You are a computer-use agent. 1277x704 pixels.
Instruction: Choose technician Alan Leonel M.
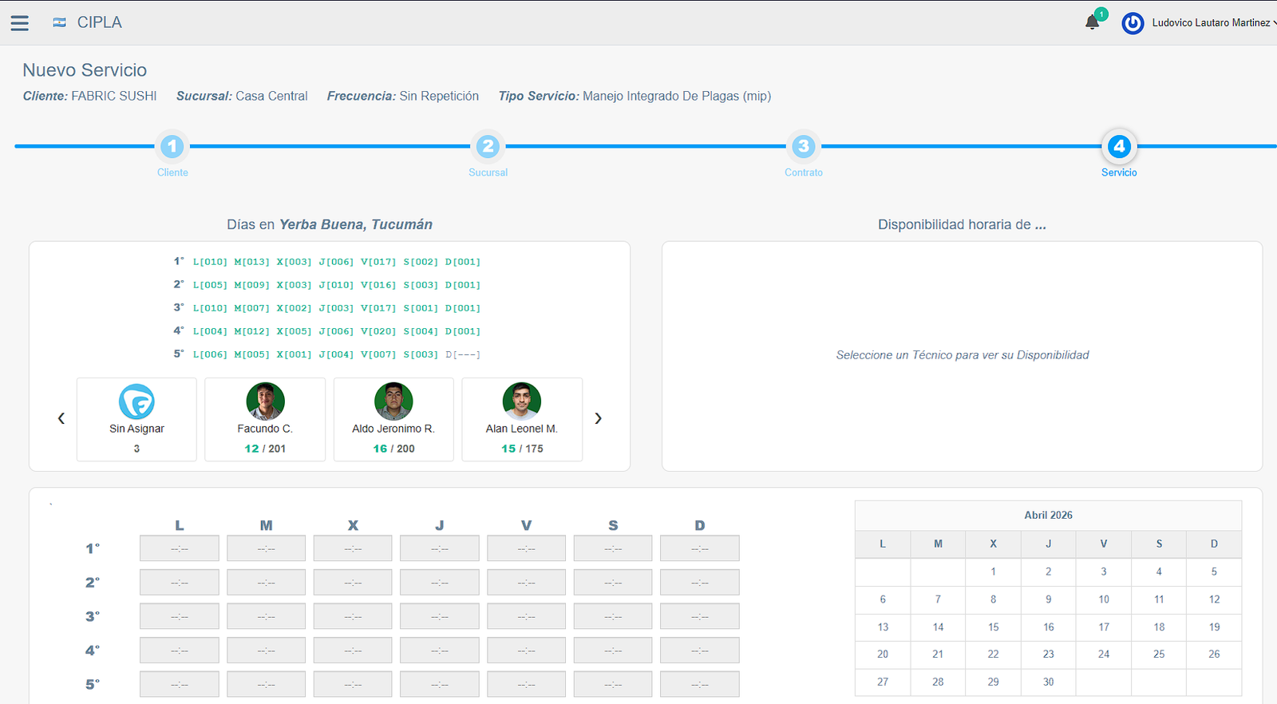click(522, 419)
